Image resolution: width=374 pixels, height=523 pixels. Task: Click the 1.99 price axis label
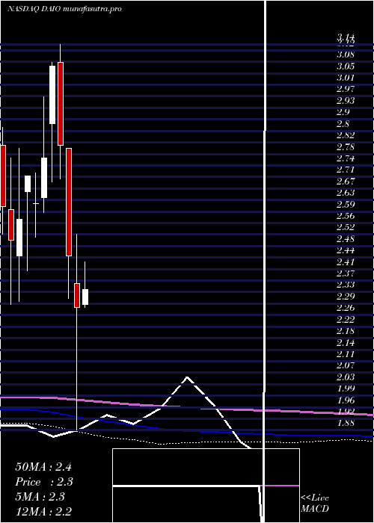346,389
